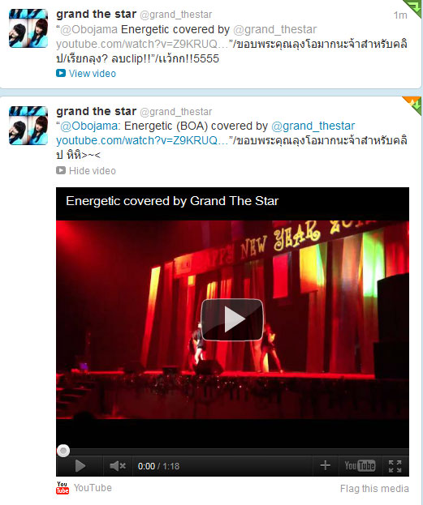Collapse embedded video with Hide video
Screen dimensions: 423x505
tap(86, 171)
